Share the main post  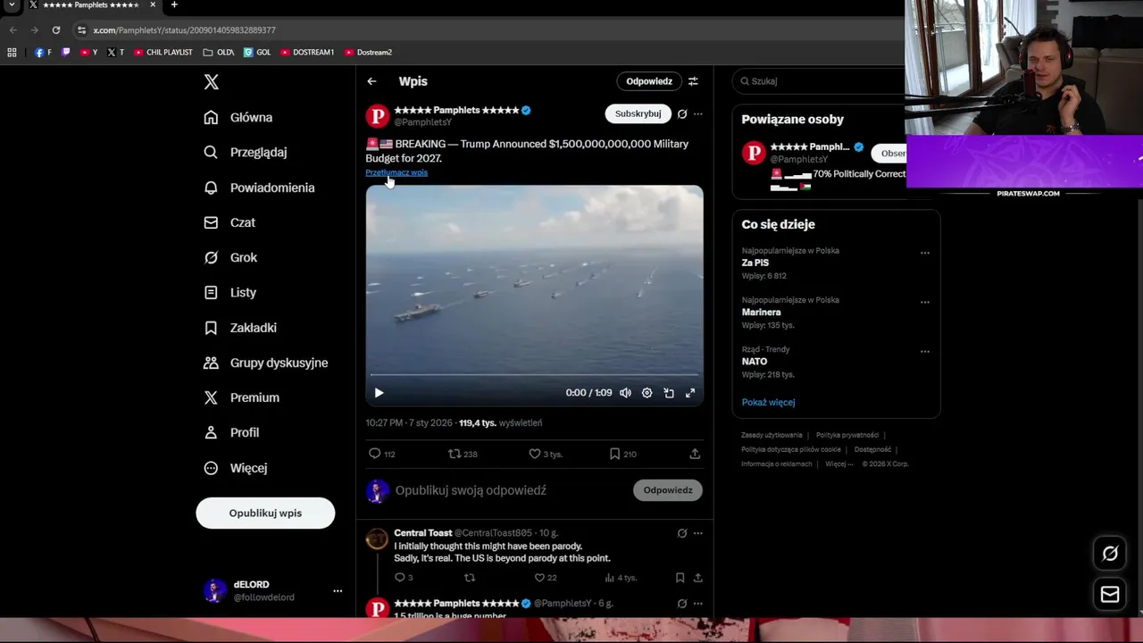[695, 454]
